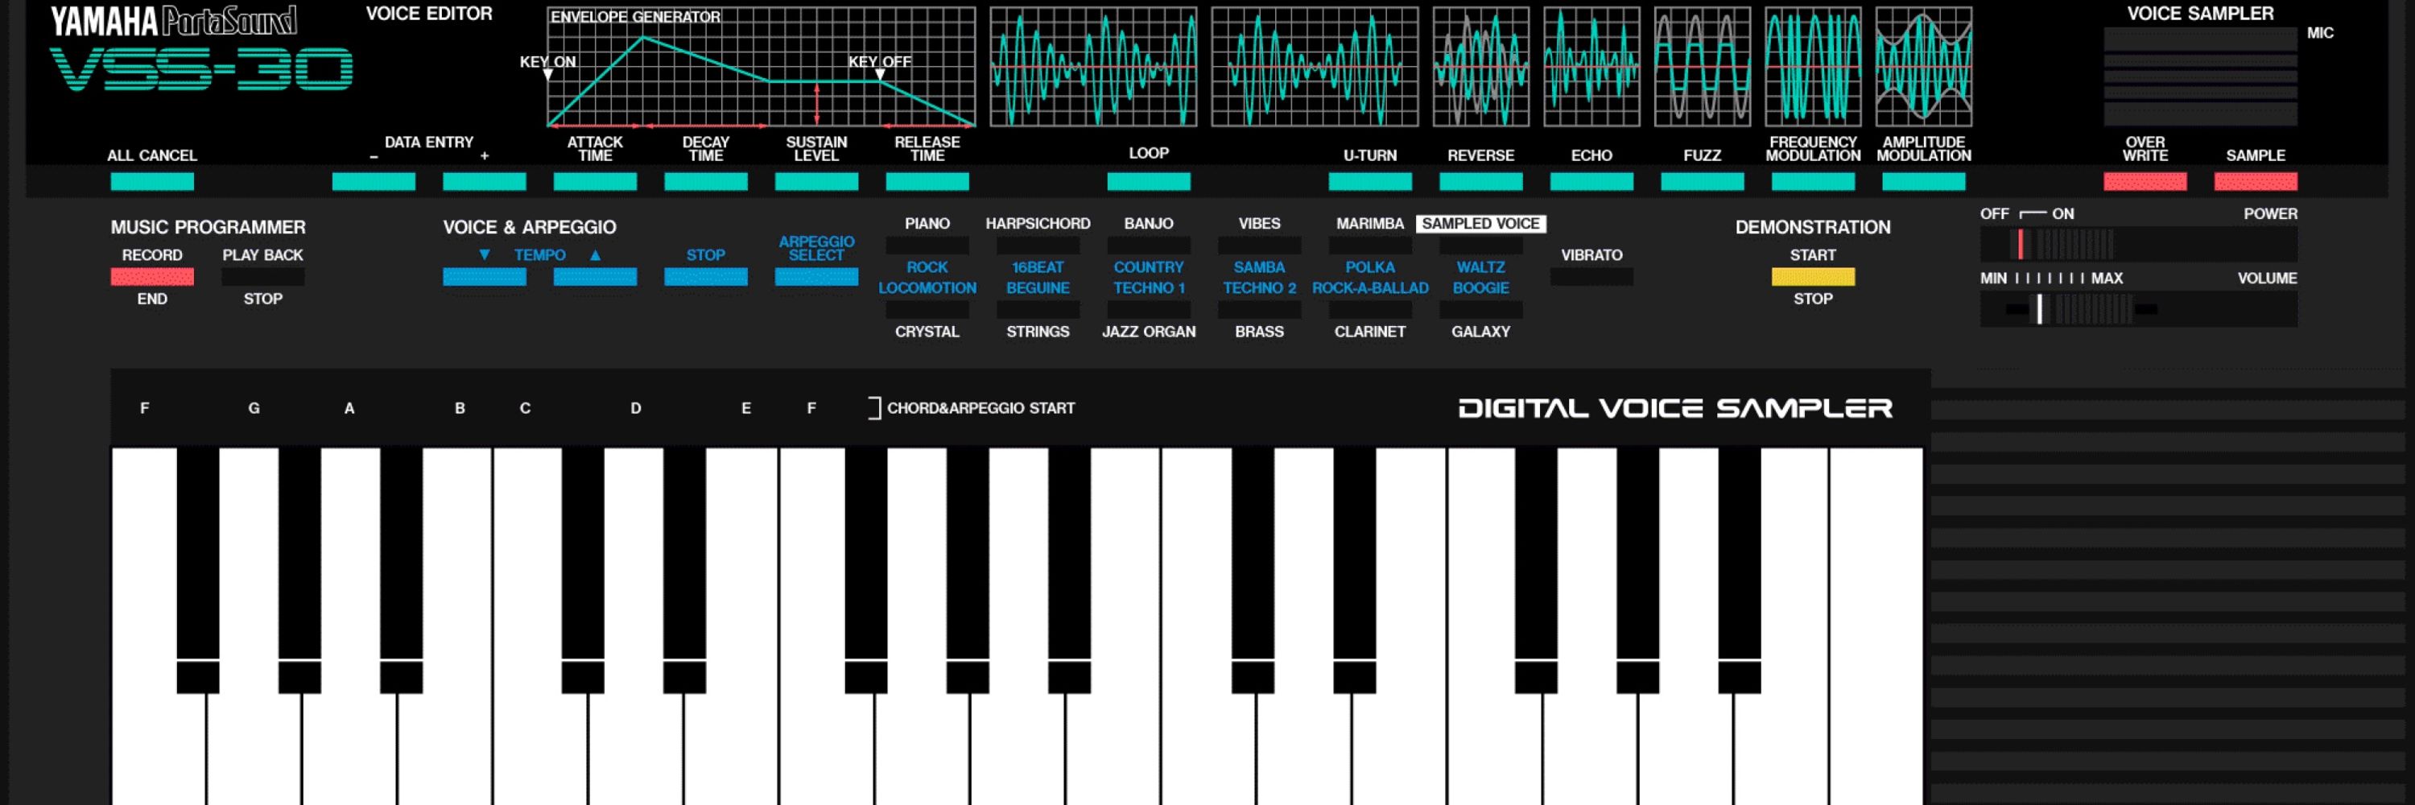Click the MIC grille in Voice Sampler

tap(2199, 76)
